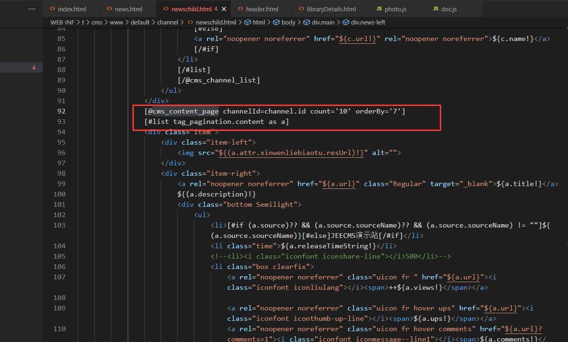Image resolution: width=568 pixels, height=342 pixels.
Task: Click the HTML file icon on header.html tab
Action: pos(239,9)
